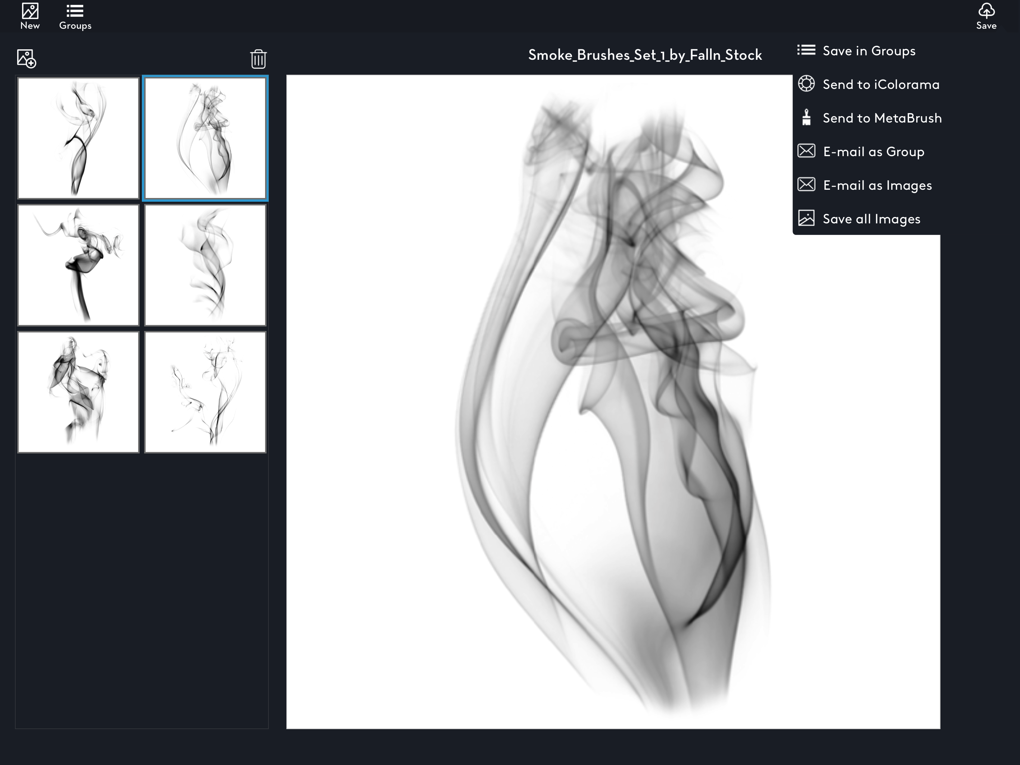Click the MetaBrush paintbrush icon

(806, 118)
